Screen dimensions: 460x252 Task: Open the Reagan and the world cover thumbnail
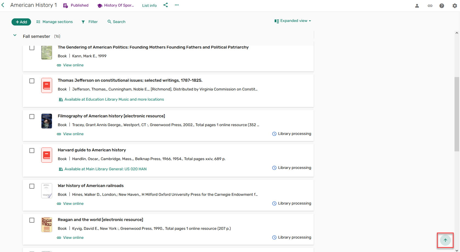pyautogui.click(x=47, y=225)
